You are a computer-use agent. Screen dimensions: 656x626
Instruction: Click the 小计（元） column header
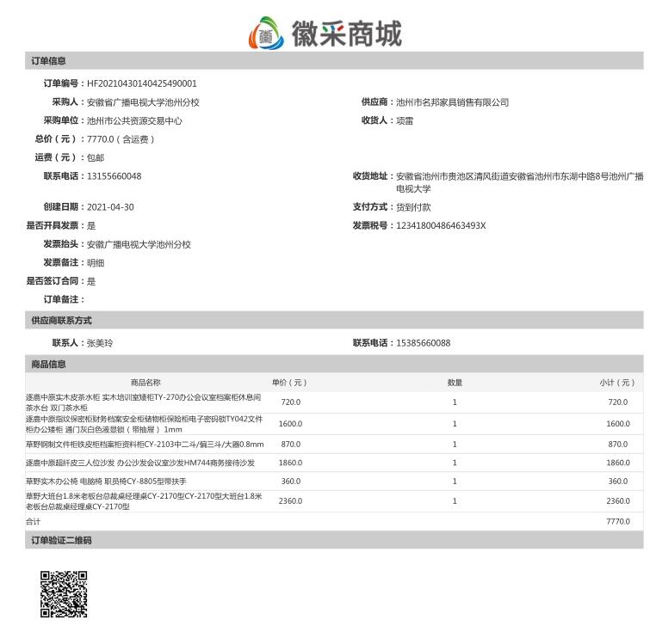(617, 383)
